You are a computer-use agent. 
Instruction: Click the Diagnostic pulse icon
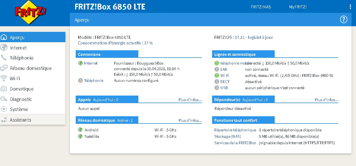point(4,99)
